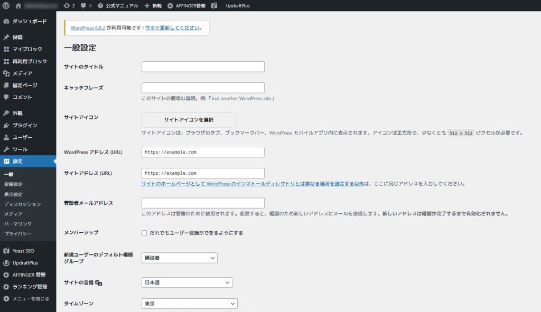Open new user default role dropdown
Viewport: 541px width, 312px height.
click(x=180, y=258)
